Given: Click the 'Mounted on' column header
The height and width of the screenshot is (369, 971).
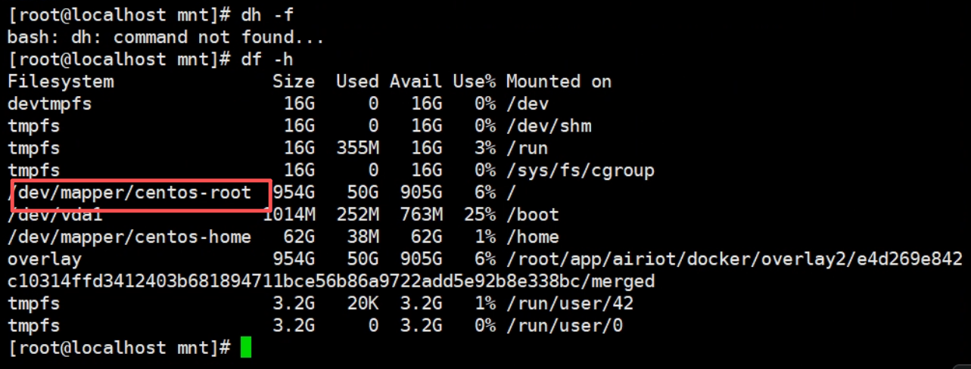Looking at the screenshot, I should [559, 81].
